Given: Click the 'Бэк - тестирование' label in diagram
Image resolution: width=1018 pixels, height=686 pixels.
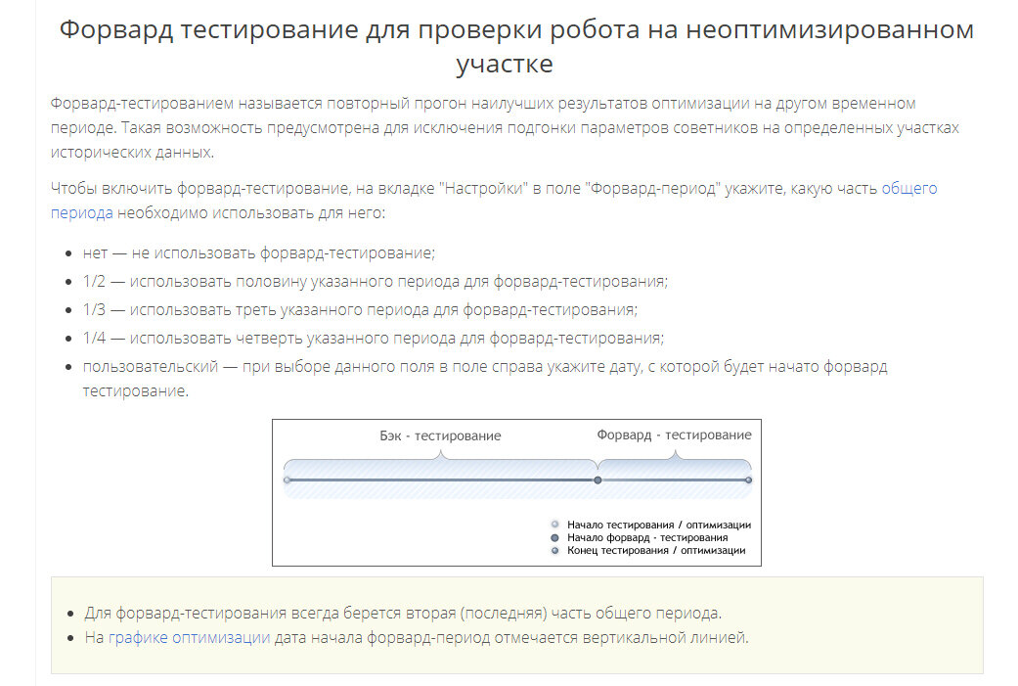Looking at the screenshot, I should pyautogui.click(x=440, y=435).
